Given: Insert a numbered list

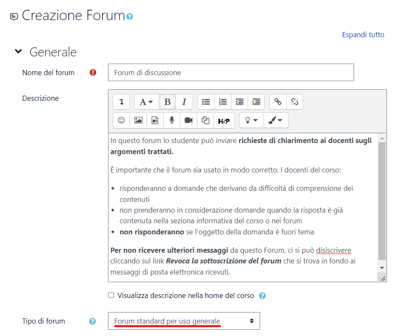Looking at the screenshot, I should coord(223,102).
